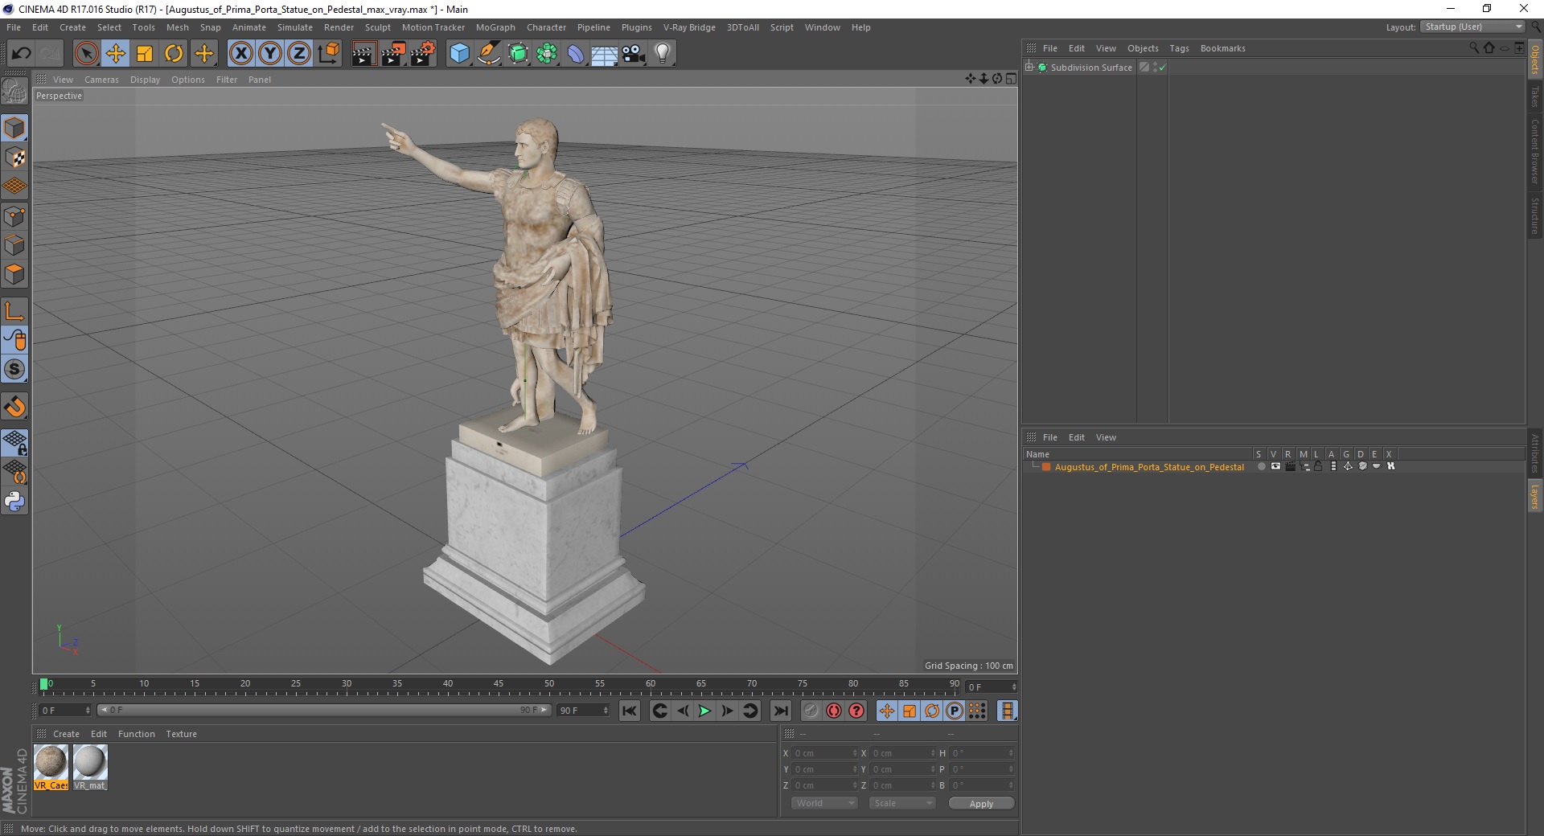Add a Floor environment object
This screenshot has height=836, width=1544.
tap(605, 54)
